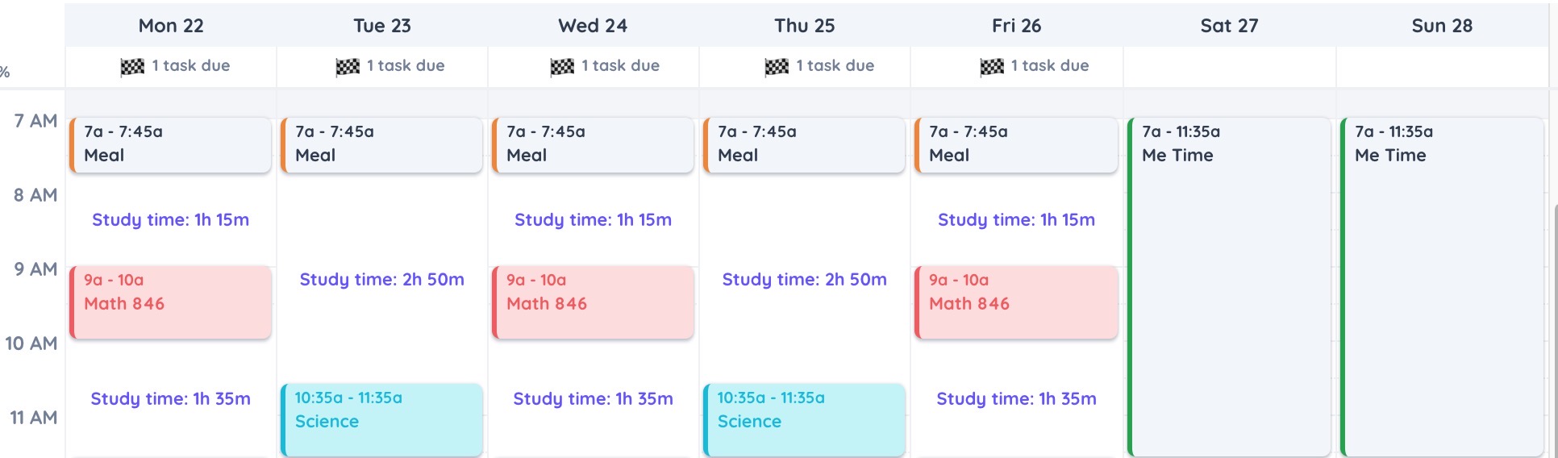Click Monday's Study time 1h 15m slot
Viewport: 1558px width, 458px height.
[x=170, y=219]
